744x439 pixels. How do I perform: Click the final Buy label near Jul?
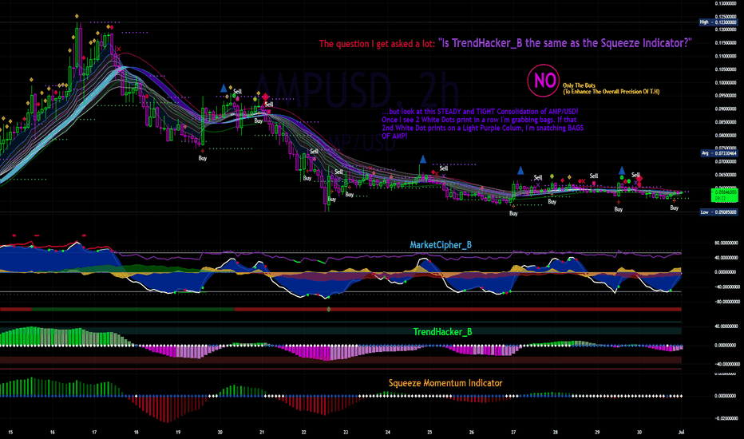(x=675, y=208)
